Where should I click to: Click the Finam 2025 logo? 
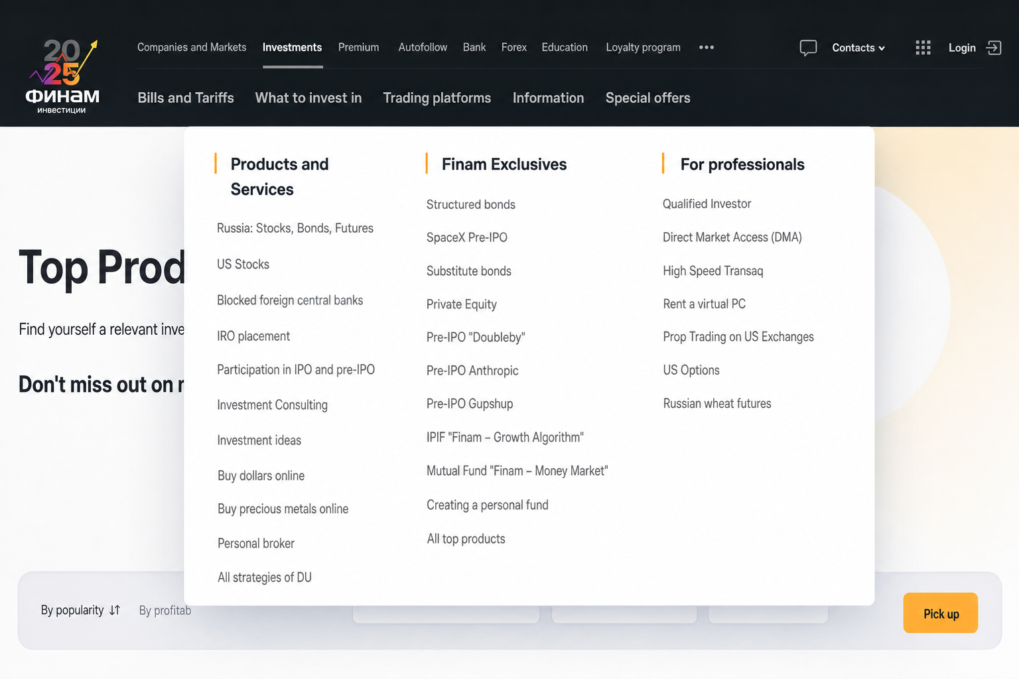[x=62, y=76]
